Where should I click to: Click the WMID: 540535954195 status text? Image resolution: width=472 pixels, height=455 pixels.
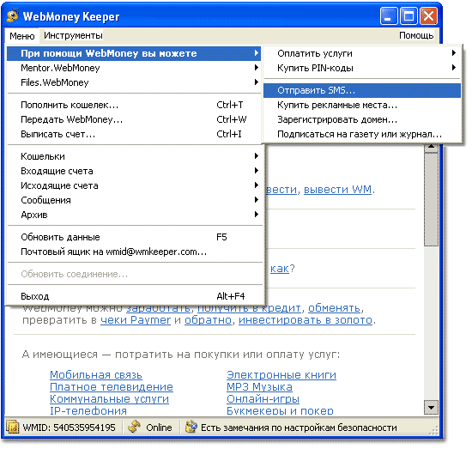(69, 428)
